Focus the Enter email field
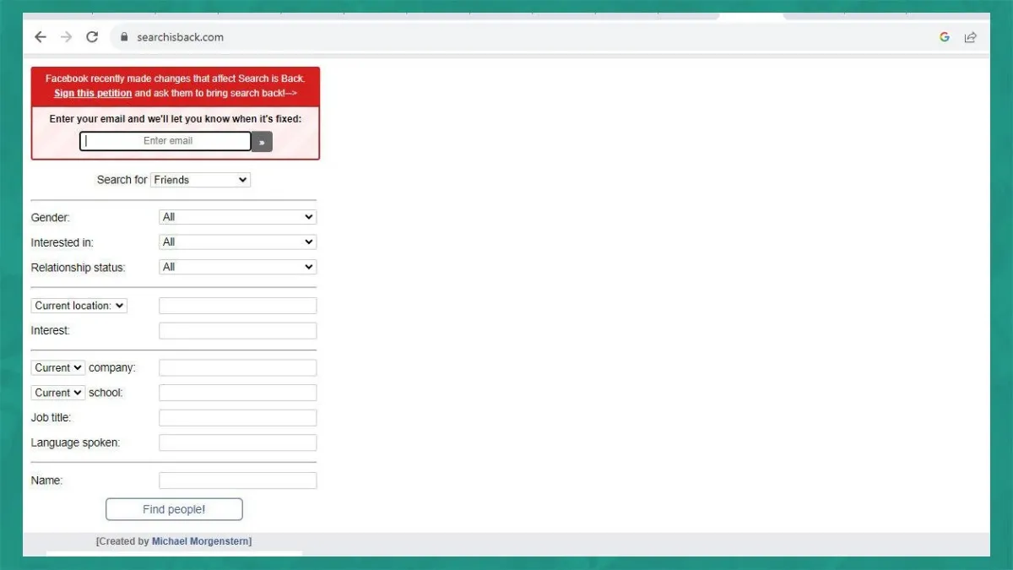The height and width of the screenshot is (570, 1013). [167, 141]
